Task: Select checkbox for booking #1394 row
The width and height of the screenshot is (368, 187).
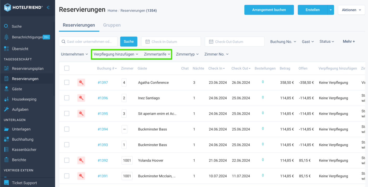Action: click(67, 129)
